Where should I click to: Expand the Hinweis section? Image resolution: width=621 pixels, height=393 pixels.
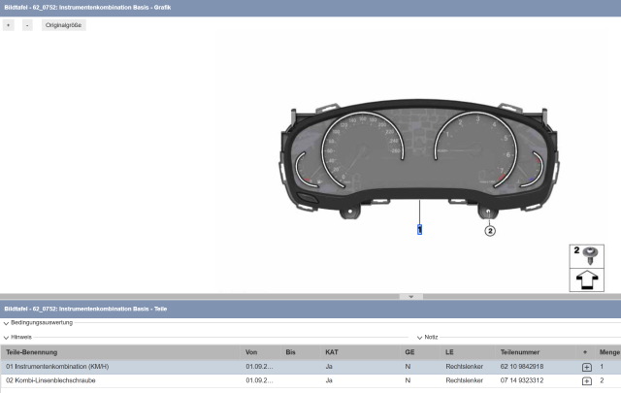[17, 337]
